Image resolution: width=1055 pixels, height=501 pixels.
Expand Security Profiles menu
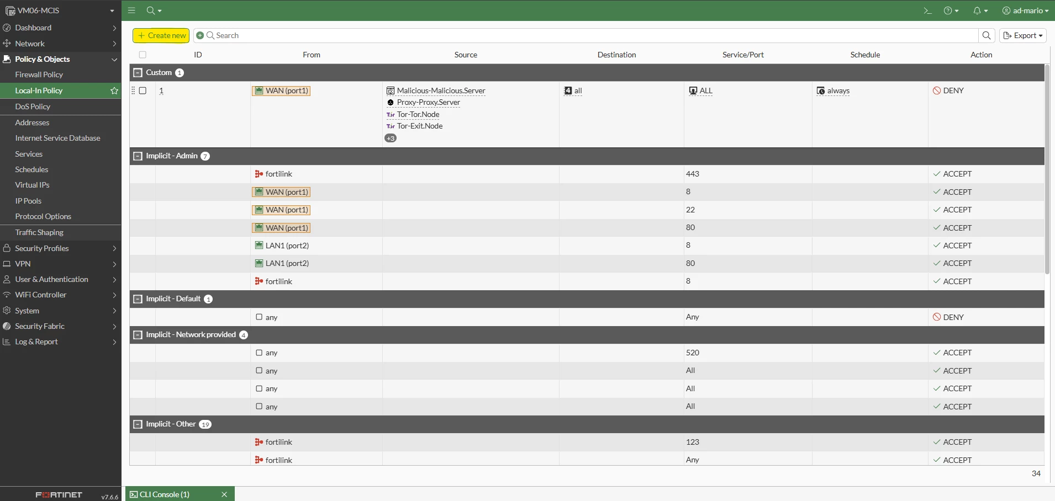(60, 248)
